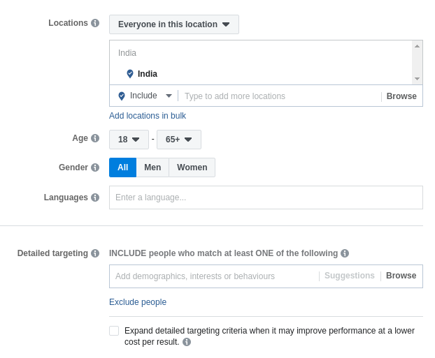Click Add locations in bulk link
Viewport: 435px width, 358px height.
[148, 116]
